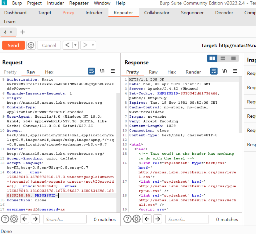Click the Response search input field
This screenshot has height=234, width=256.
coord(187,219)
